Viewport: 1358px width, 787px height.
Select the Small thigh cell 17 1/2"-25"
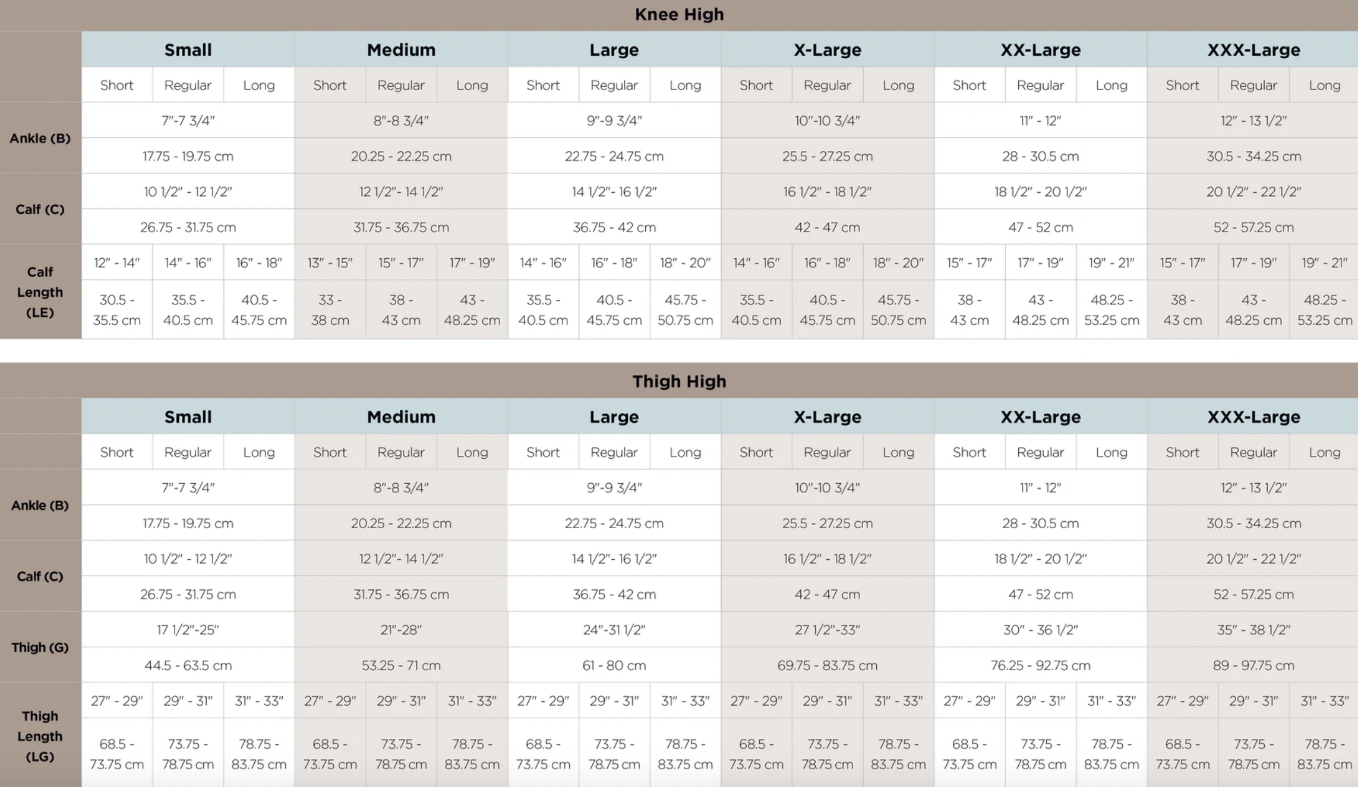click(x=188, y=630)
